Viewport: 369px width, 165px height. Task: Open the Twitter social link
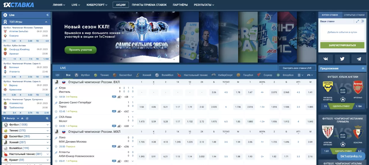(342, 59)
